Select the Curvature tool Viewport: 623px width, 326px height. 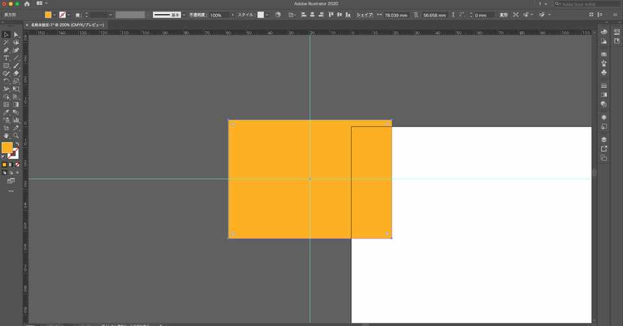(x=16, y=51)
